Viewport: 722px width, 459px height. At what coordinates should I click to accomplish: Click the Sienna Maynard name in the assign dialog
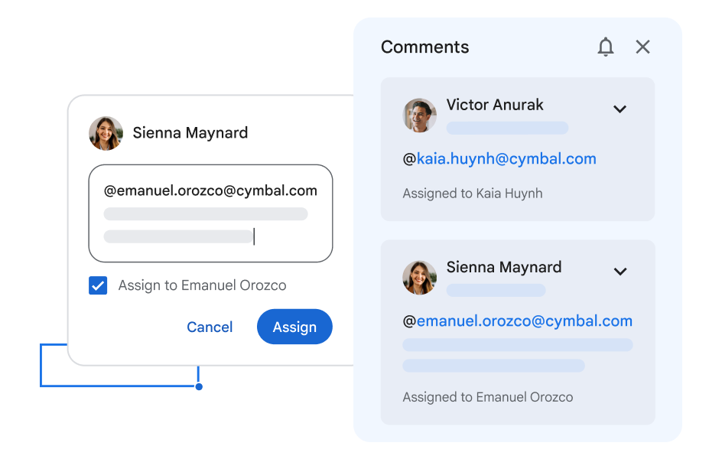[190, 133]
